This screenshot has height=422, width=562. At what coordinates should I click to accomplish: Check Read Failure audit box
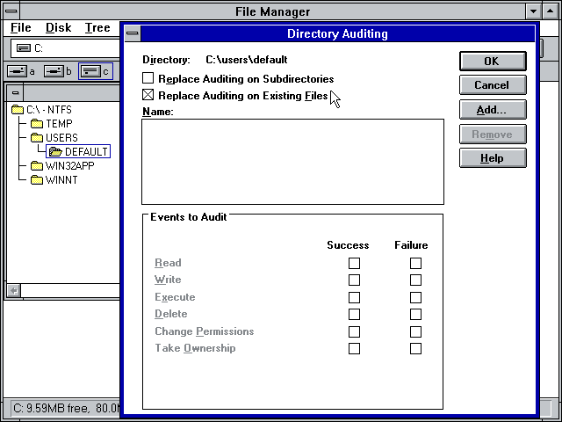[x=415, y=263]
